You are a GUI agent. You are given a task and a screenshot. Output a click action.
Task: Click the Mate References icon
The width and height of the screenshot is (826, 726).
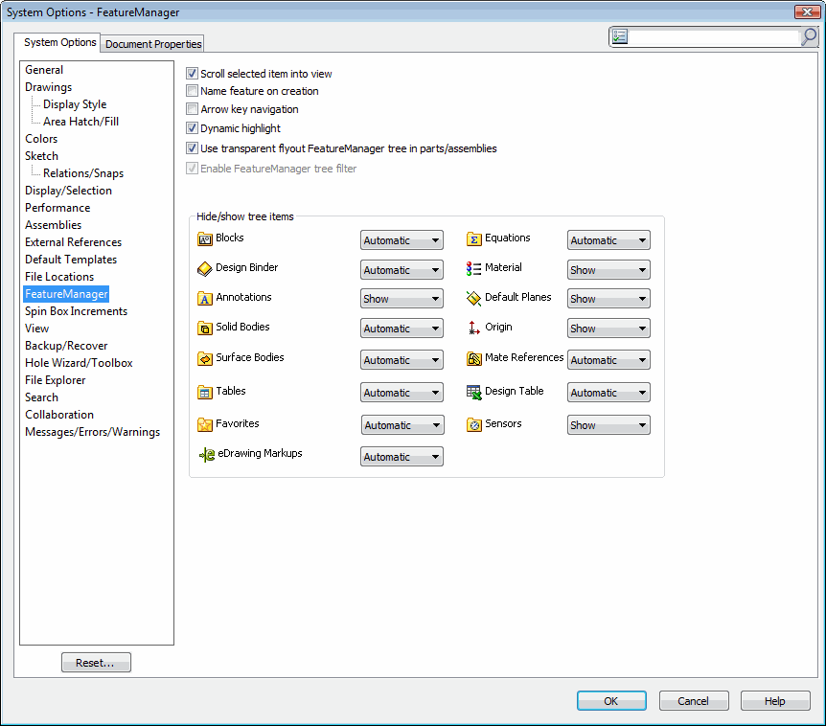tap(474, 359)
